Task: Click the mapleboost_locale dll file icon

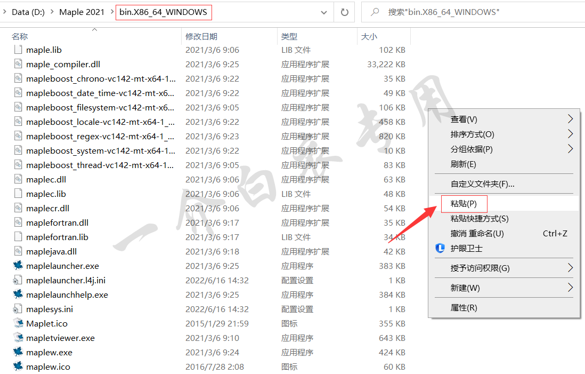Action: click(18, 122)
